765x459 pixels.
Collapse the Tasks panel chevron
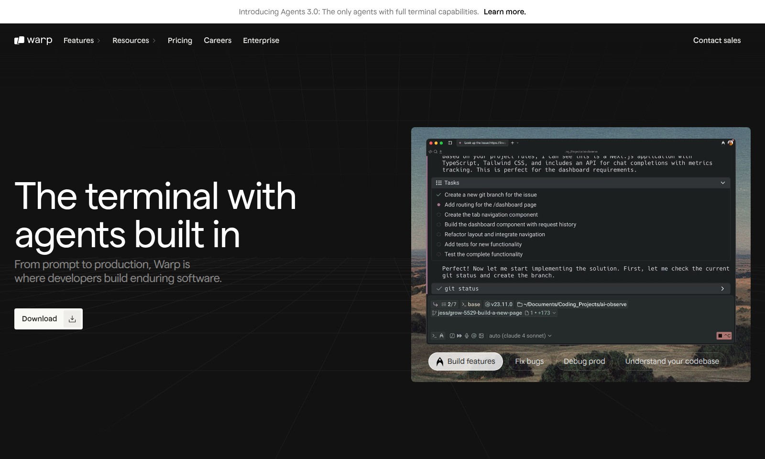723,183
